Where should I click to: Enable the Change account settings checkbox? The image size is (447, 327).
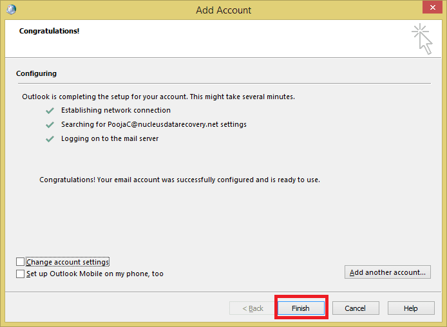(x=20, y=261)
